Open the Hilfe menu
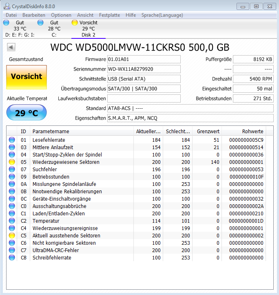 pyautogui.click(x=131, y=15)
